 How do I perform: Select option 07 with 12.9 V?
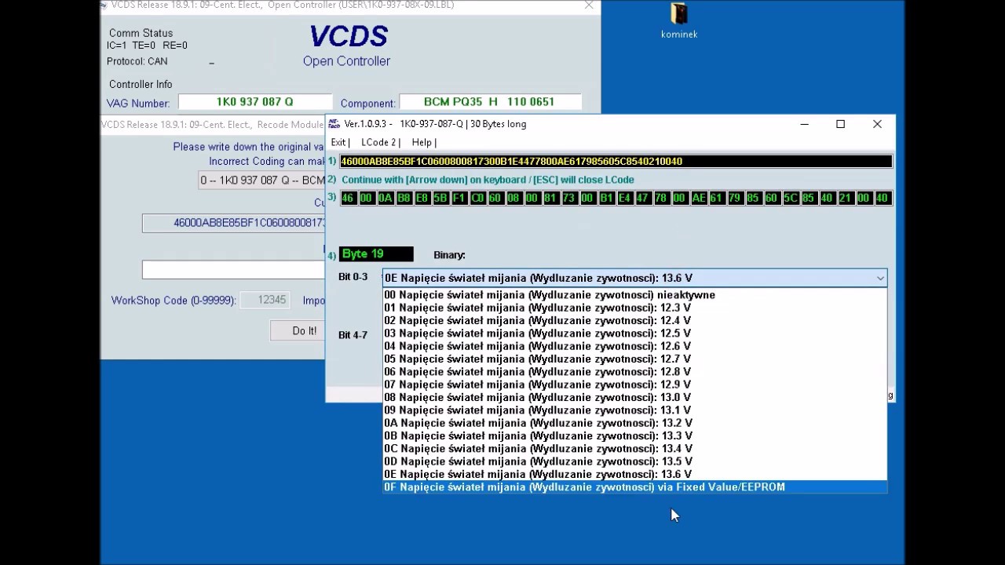(x=634, y=385)
